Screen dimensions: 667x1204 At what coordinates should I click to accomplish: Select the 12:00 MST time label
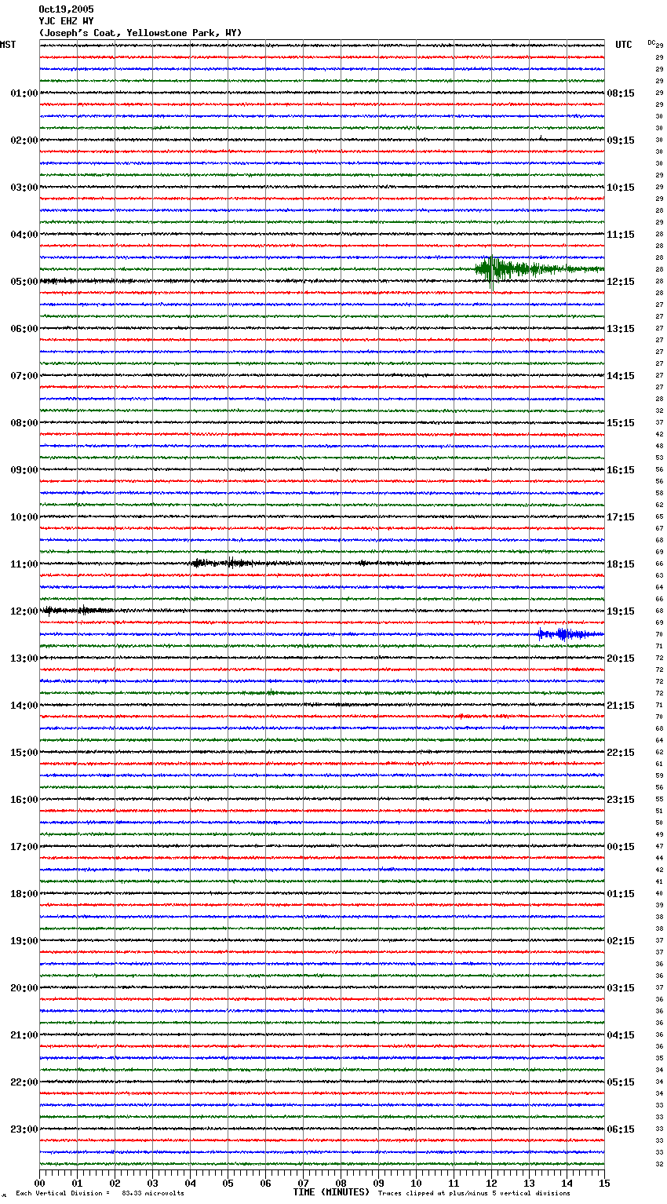24,611
